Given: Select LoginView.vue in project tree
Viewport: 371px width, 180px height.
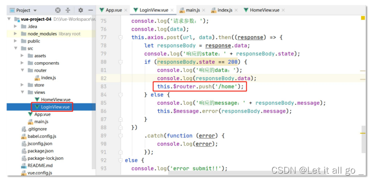Looking at the screenshot, I should tap(56, 107).
